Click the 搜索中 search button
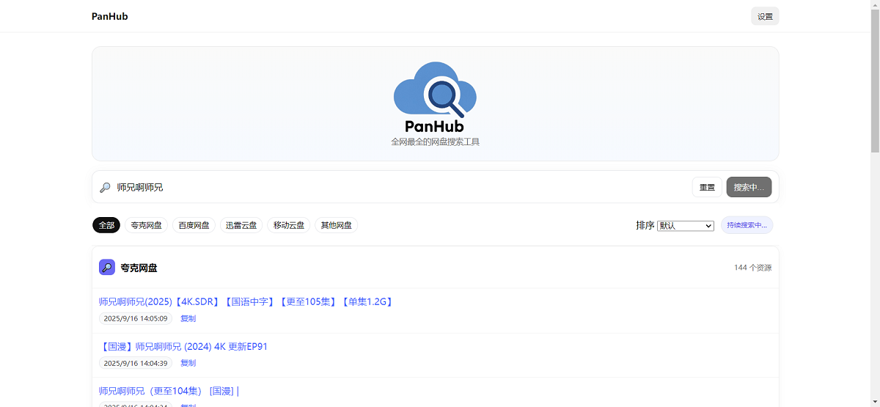 pyautogui.click(x=749, y=188)
